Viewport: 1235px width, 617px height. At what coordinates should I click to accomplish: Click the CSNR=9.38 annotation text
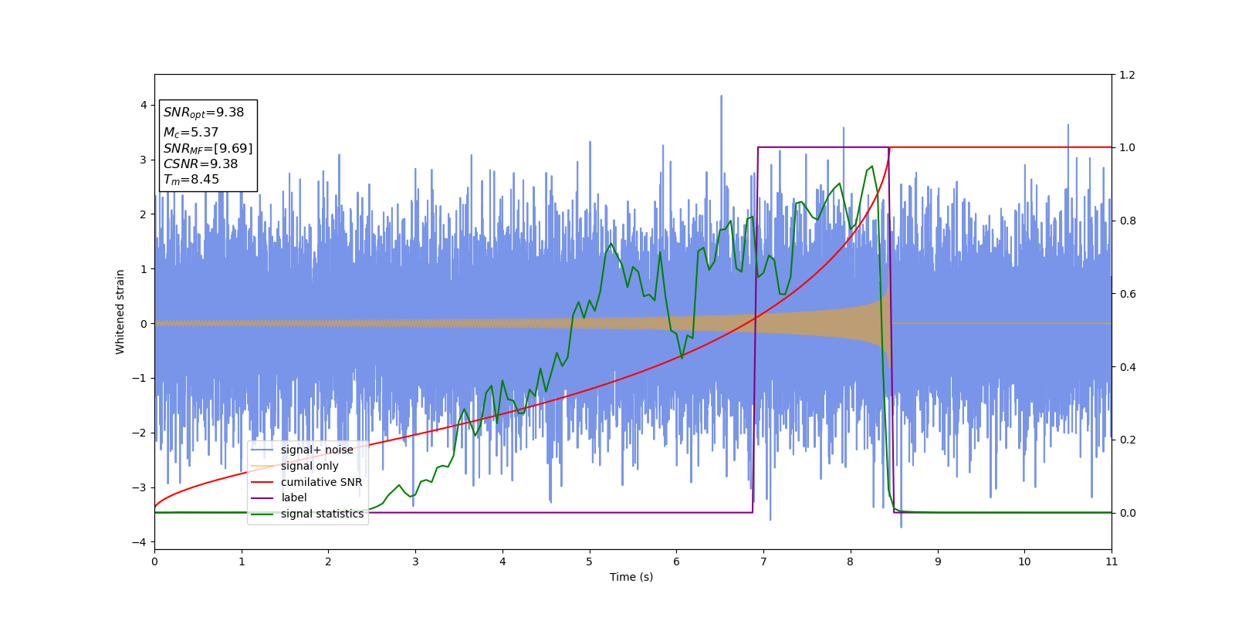click(201, 164)
